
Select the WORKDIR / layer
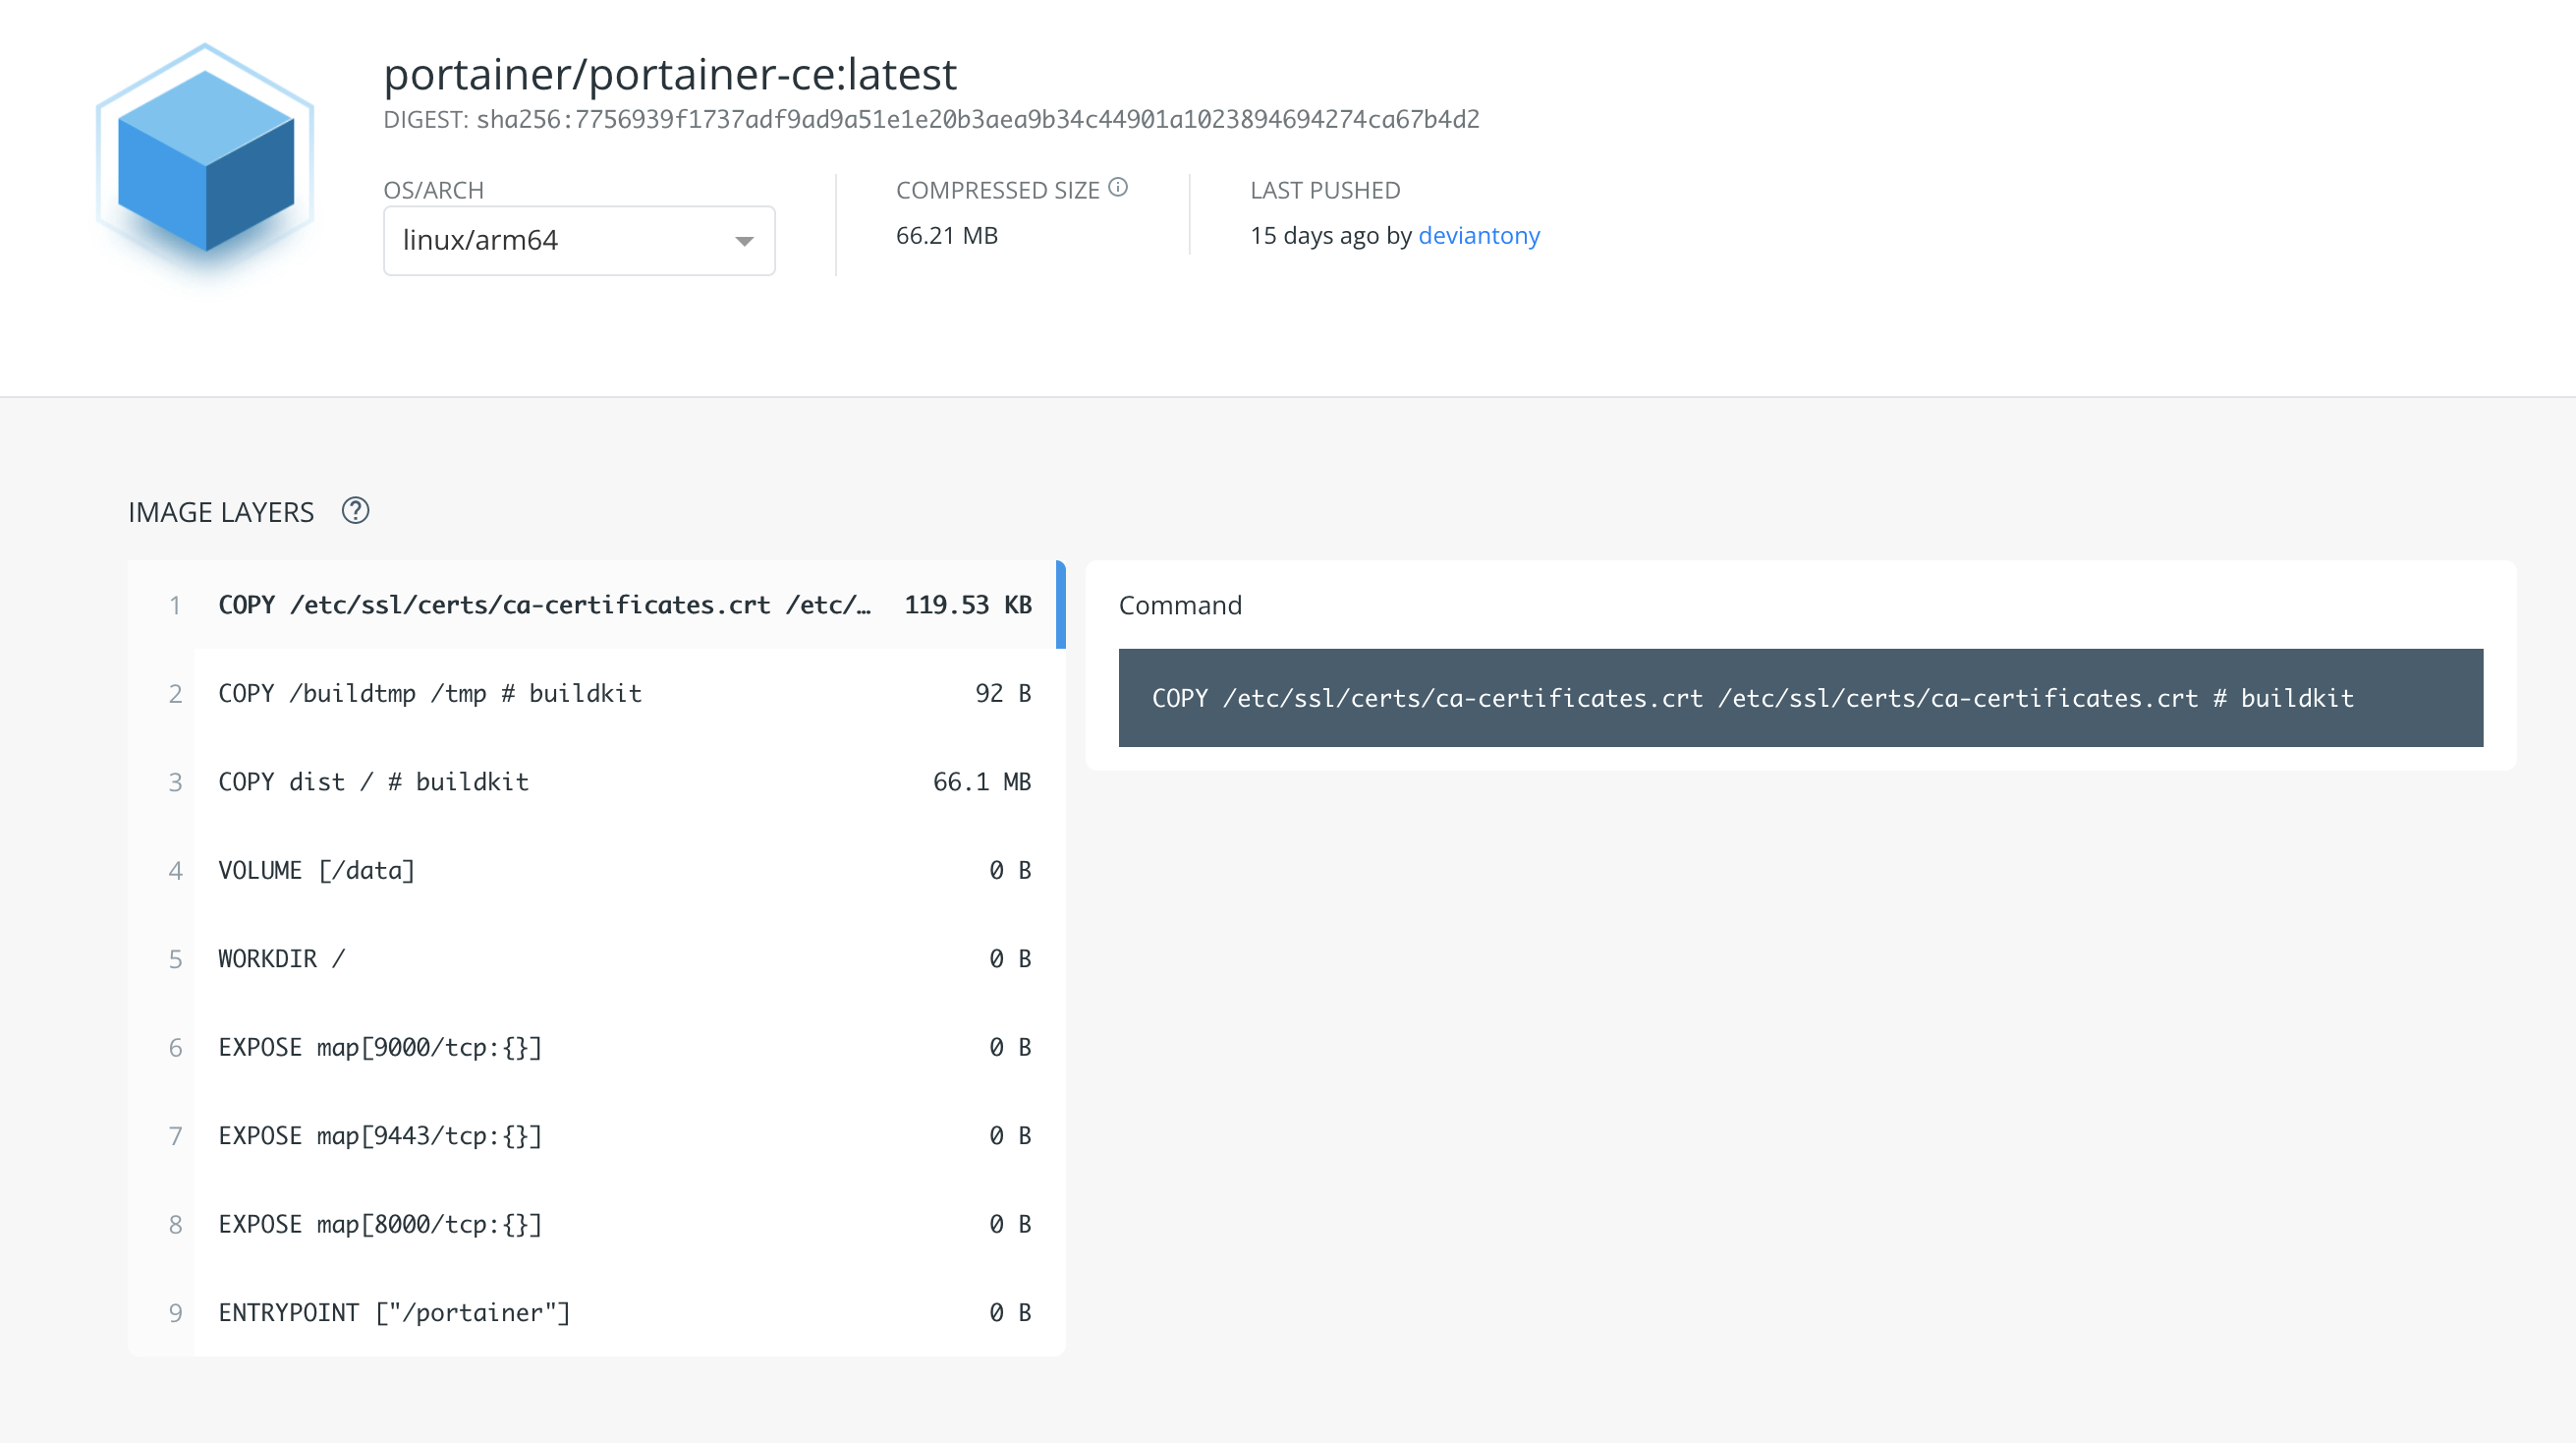tap(281, 958)
